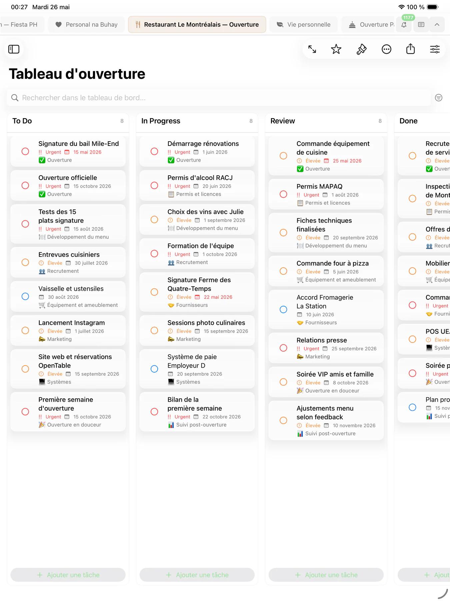Screen dimensions: 450x601
Task: Collapse the tab bar with the chevron
Action: 437,25
